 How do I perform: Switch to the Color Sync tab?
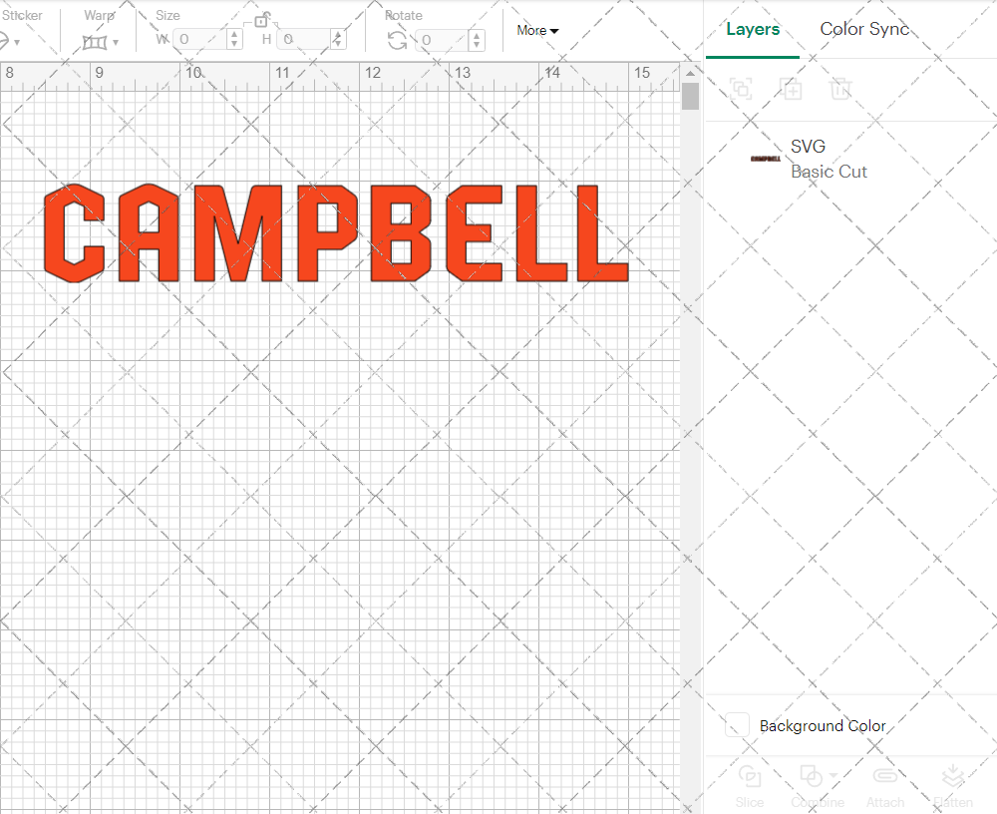click(x=864, y=29)
